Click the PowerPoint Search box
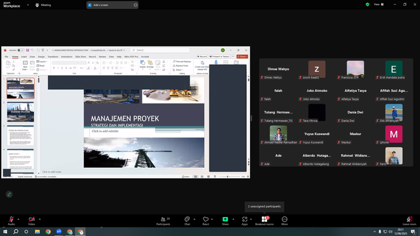The height and width of the screenshot is (236, 420). point(160,50)
